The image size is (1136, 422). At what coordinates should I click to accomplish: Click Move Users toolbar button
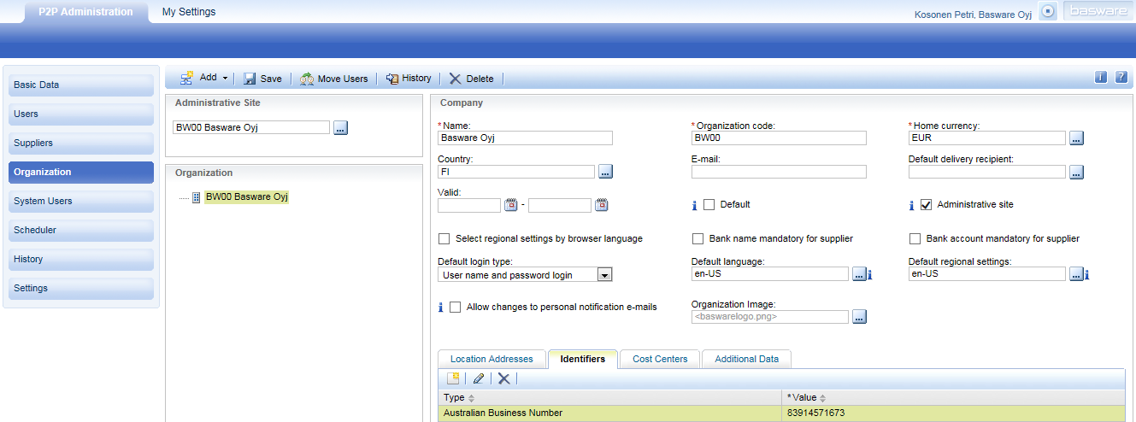(x=333, y=79)
